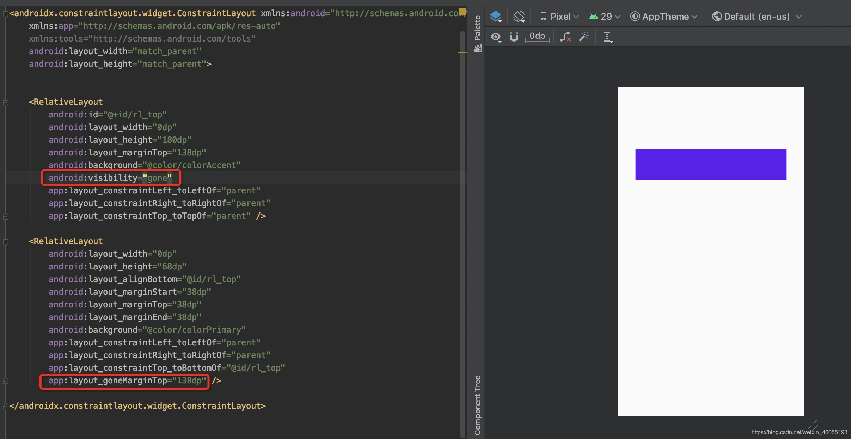Click android:layout_marginTop="138dp" attribute
Viewport: 851px width, 439px height.
coord(127,152)
